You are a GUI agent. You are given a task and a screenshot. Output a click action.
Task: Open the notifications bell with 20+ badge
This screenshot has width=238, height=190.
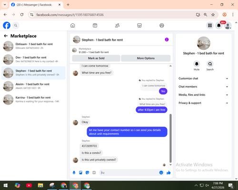[x=219, y=25]
